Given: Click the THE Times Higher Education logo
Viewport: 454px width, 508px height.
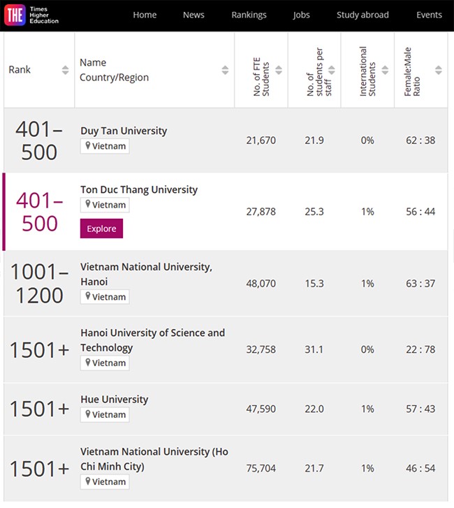Looking at the screenshot, I should tap(32, 15).
